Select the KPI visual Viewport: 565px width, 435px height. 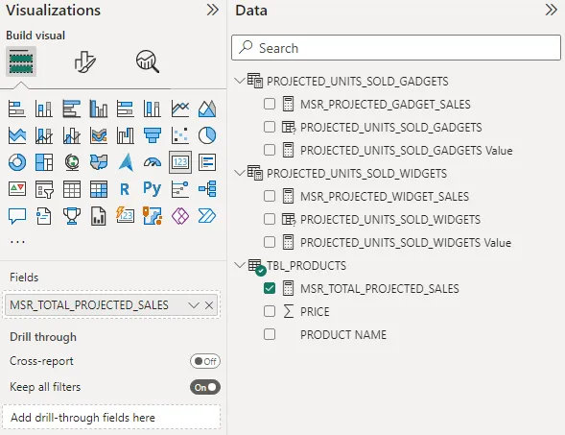[17, 189]
